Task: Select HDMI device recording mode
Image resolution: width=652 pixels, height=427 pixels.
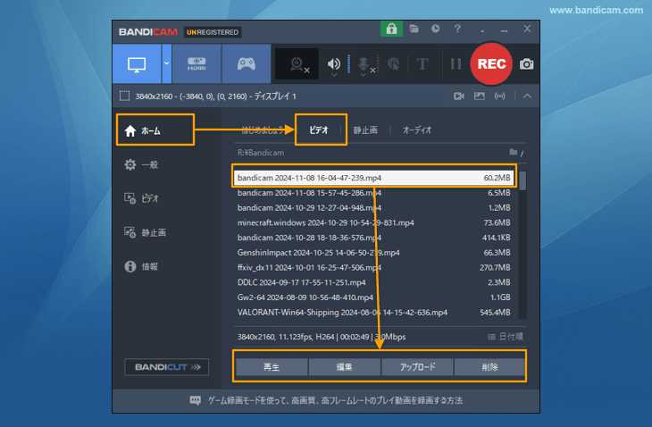Action: 196,64
